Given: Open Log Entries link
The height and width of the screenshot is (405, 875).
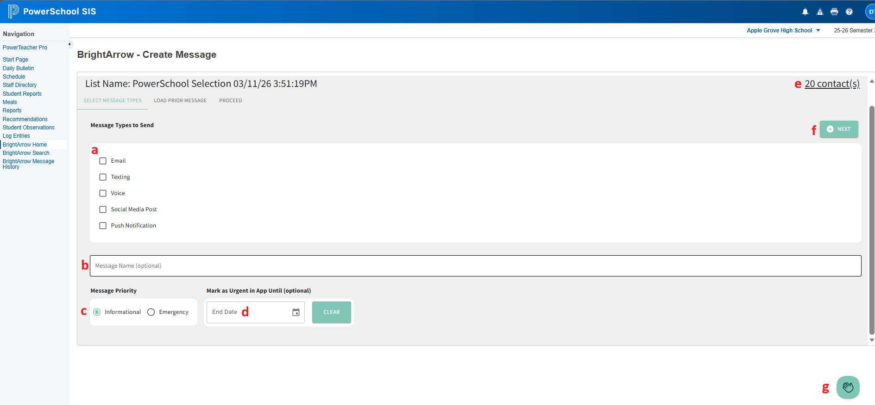Looking at the screenshot, I should [x=16, y=136].
